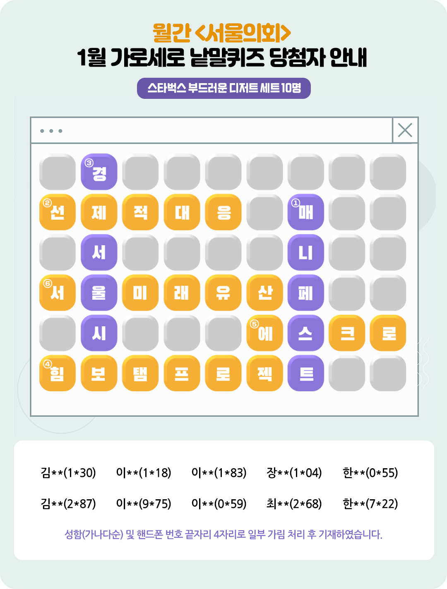Screen dimensions: 447x589
Task: Click the orange 에 tile numbered 5
Action: [x=264, y=333]
